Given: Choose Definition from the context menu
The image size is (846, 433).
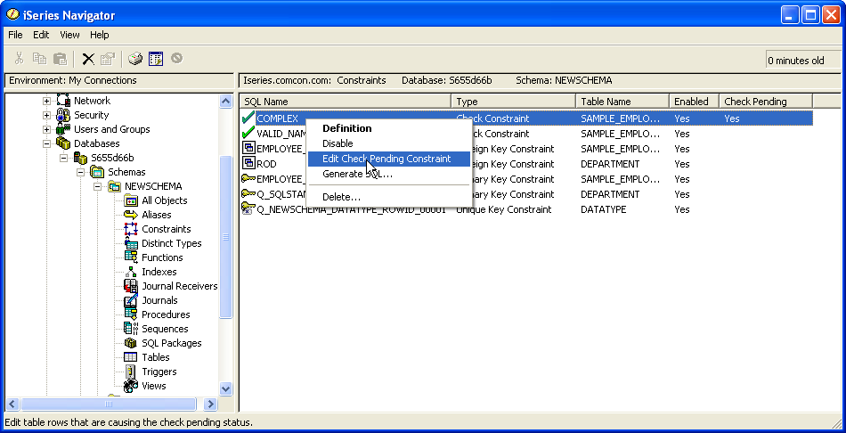Looking at the screenshot, I should point(387,128).
